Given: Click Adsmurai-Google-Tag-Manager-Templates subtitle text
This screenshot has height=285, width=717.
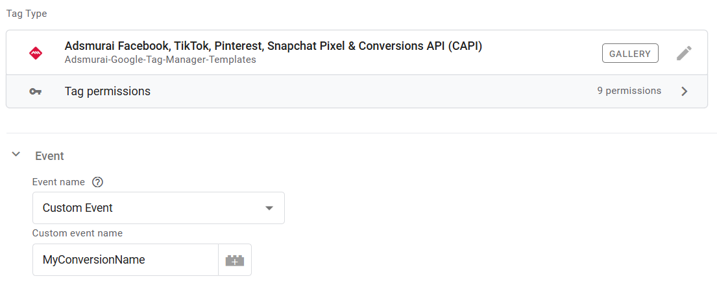Looking at the screenshot, I should click(160, 60).
